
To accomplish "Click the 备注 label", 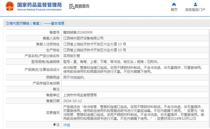I will tap(56, 89).
